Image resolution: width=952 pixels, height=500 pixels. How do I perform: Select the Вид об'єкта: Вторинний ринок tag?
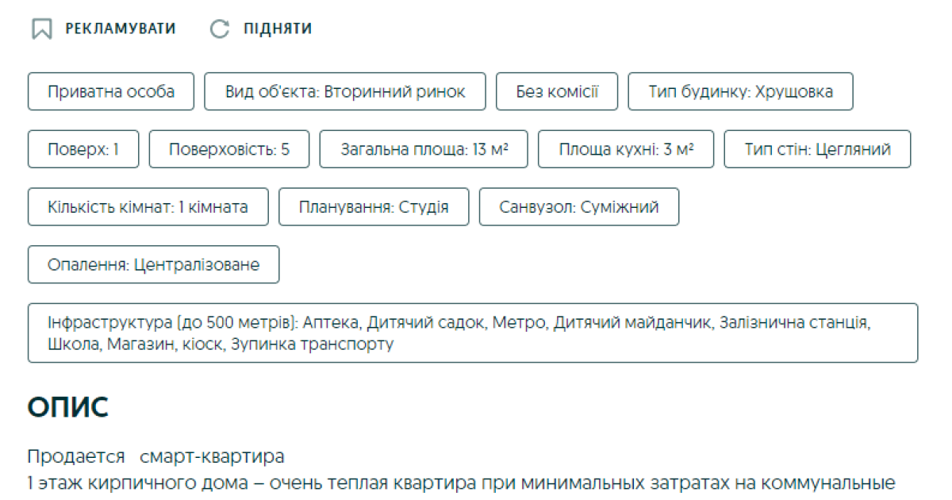tap(345, 91)
